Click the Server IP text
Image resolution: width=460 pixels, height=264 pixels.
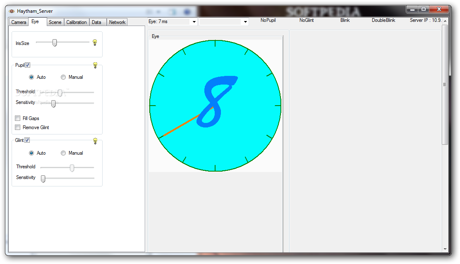[x=425, y=20]
